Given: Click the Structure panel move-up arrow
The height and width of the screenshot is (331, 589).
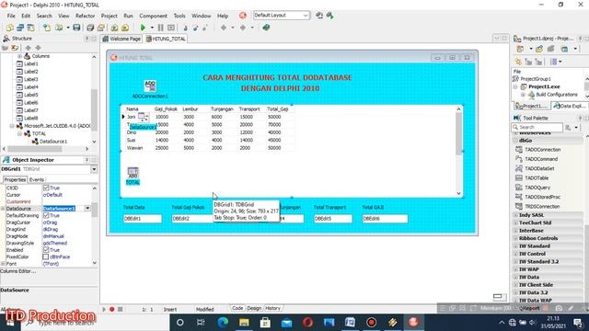Looking at the screenshot, I should click(28, 48).
